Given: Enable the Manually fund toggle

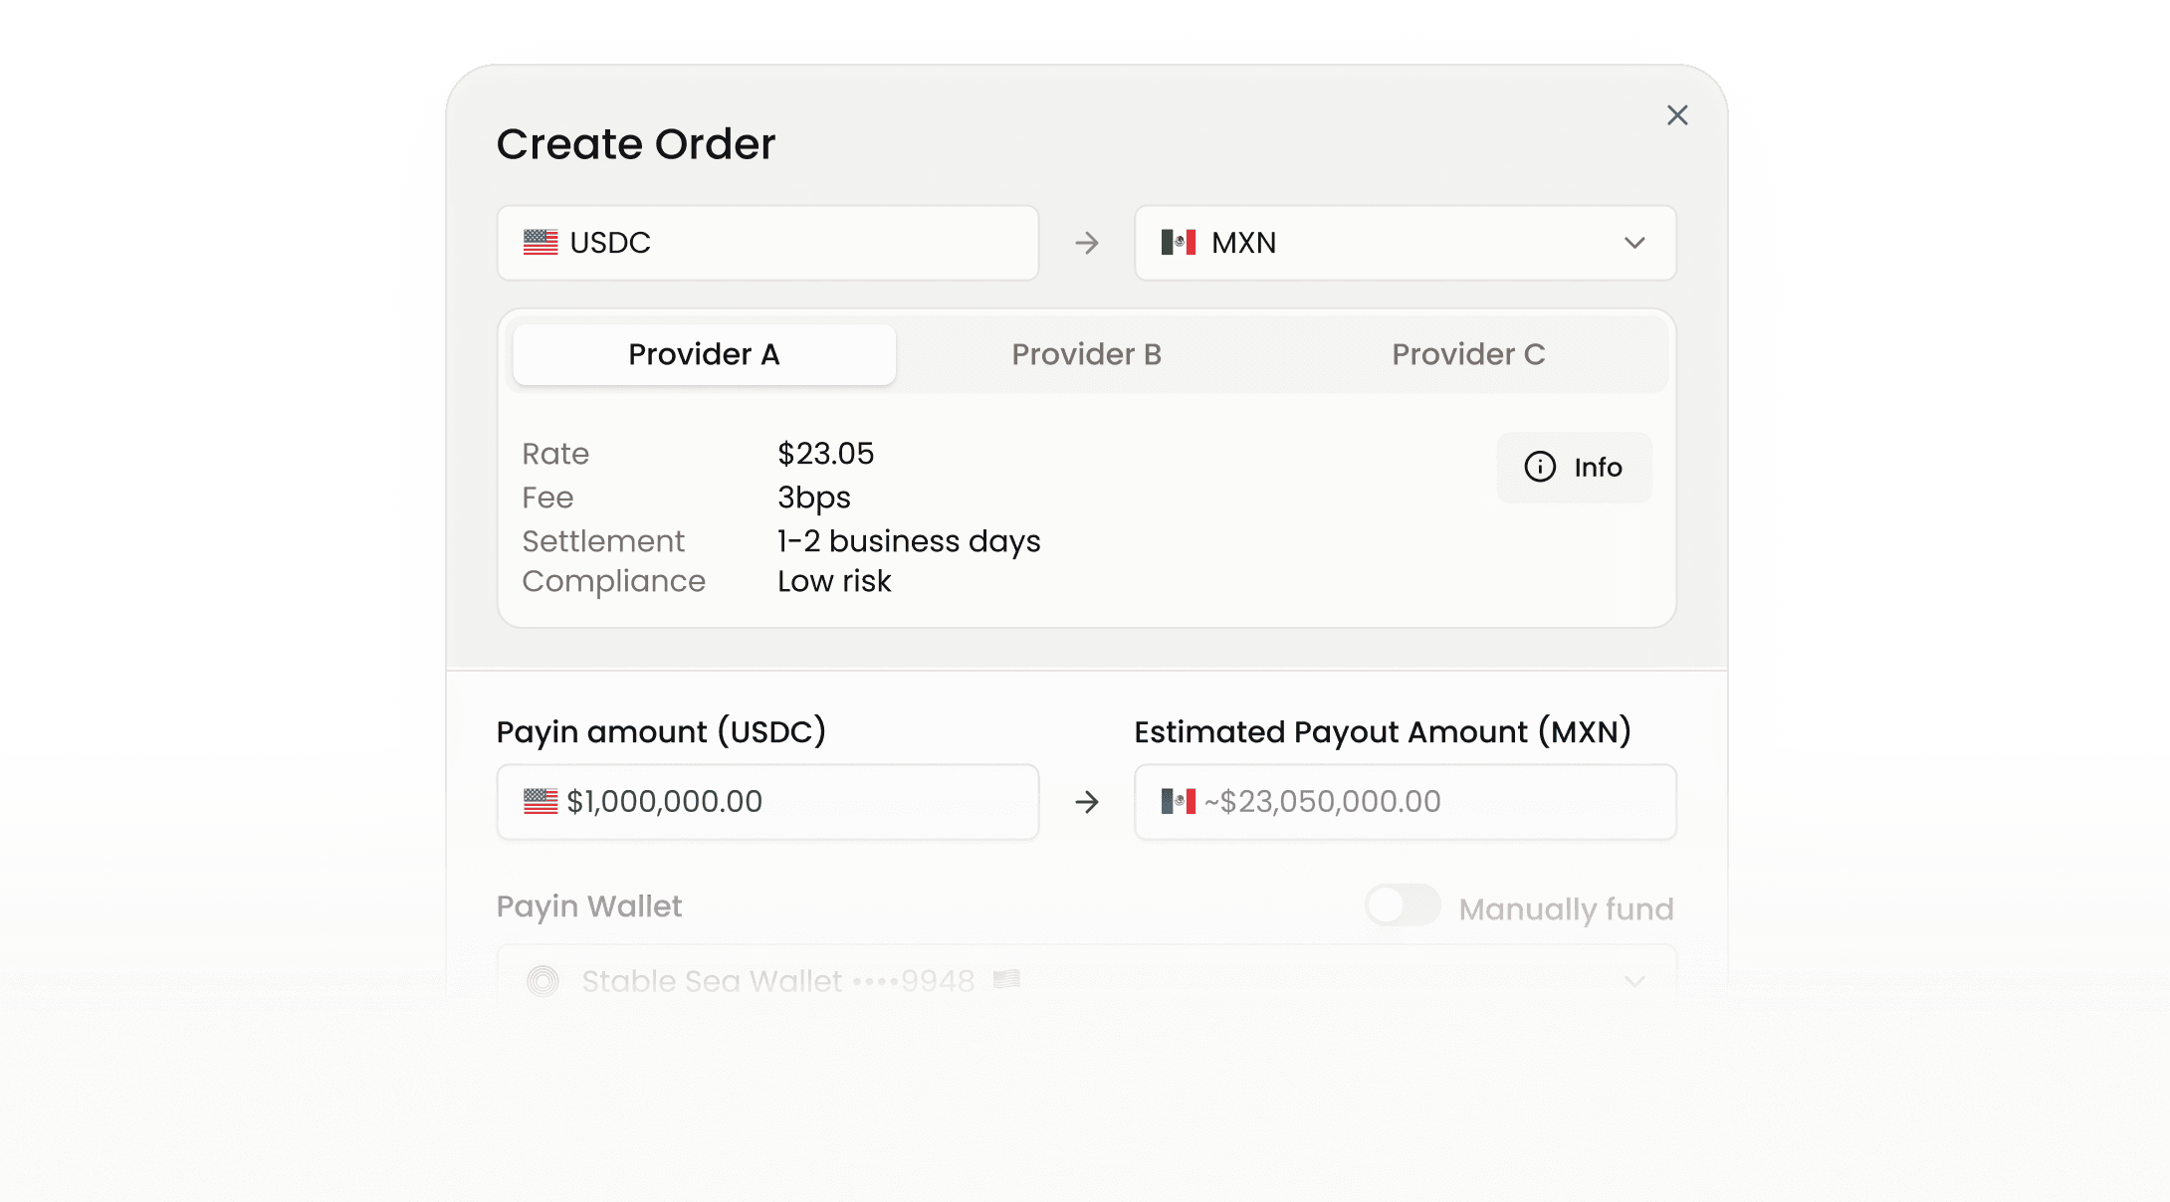Looking at the screenshot, I should [1403, 905].
